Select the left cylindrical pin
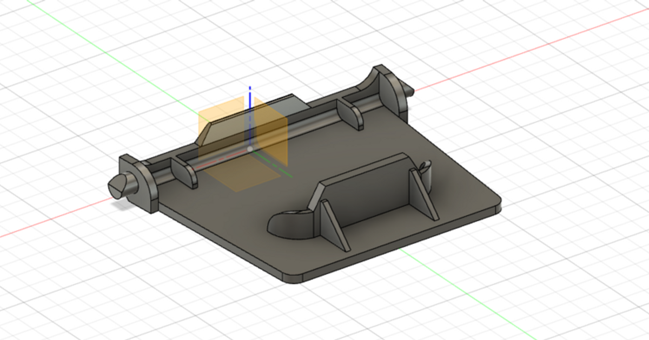The image size is (649, 340). pos(127,183)
